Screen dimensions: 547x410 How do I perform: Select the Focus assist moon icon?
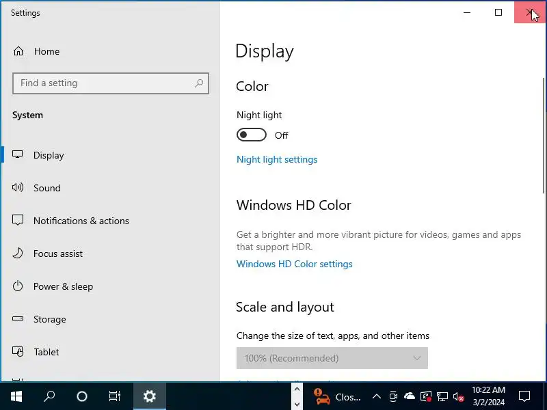tap(18, 253)
